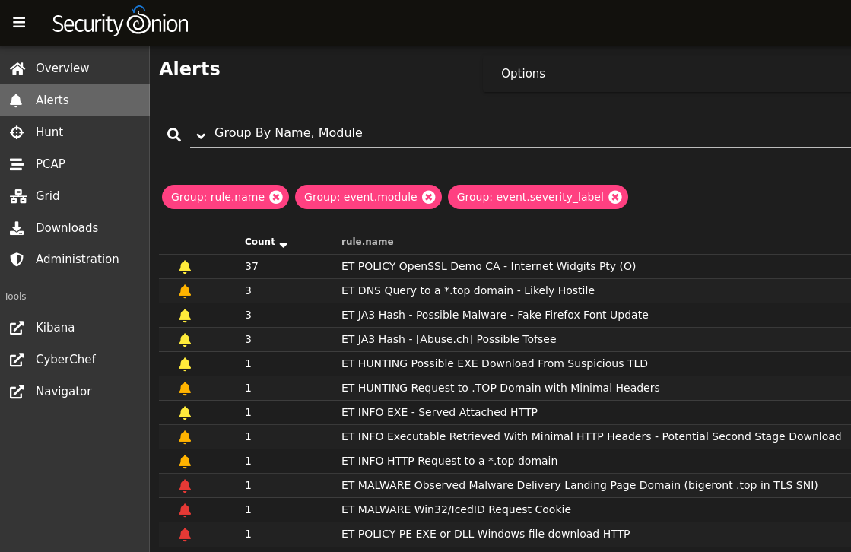The height and width of the screenshot is (552, 851).
Task: Sort by the rule.name column header
Action: coord(367,242)
